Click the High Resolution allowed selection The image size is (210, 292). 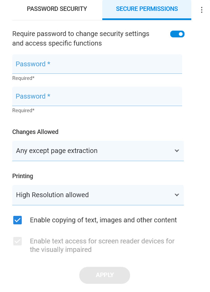(98, 195)
